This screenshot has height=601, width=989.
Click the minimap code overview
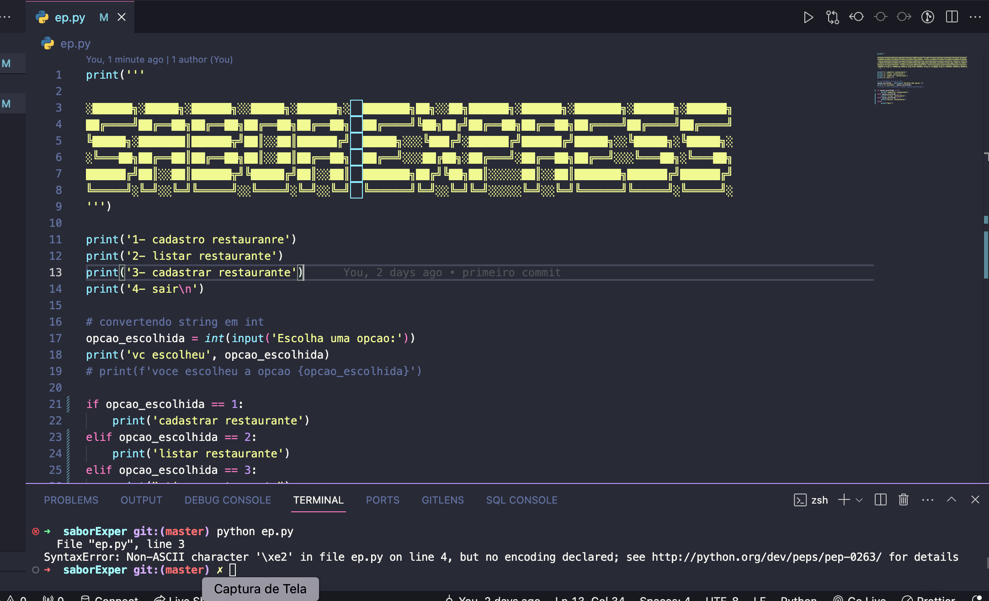point(921,79)
